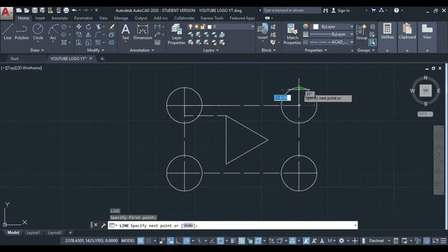Select the Array tool
Screen dimensions: 448x252
pos(98,43)
